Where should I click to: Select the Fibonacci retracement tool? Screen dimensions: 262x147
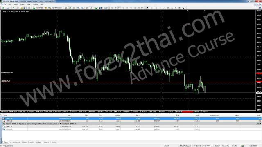tap(172, 8)
